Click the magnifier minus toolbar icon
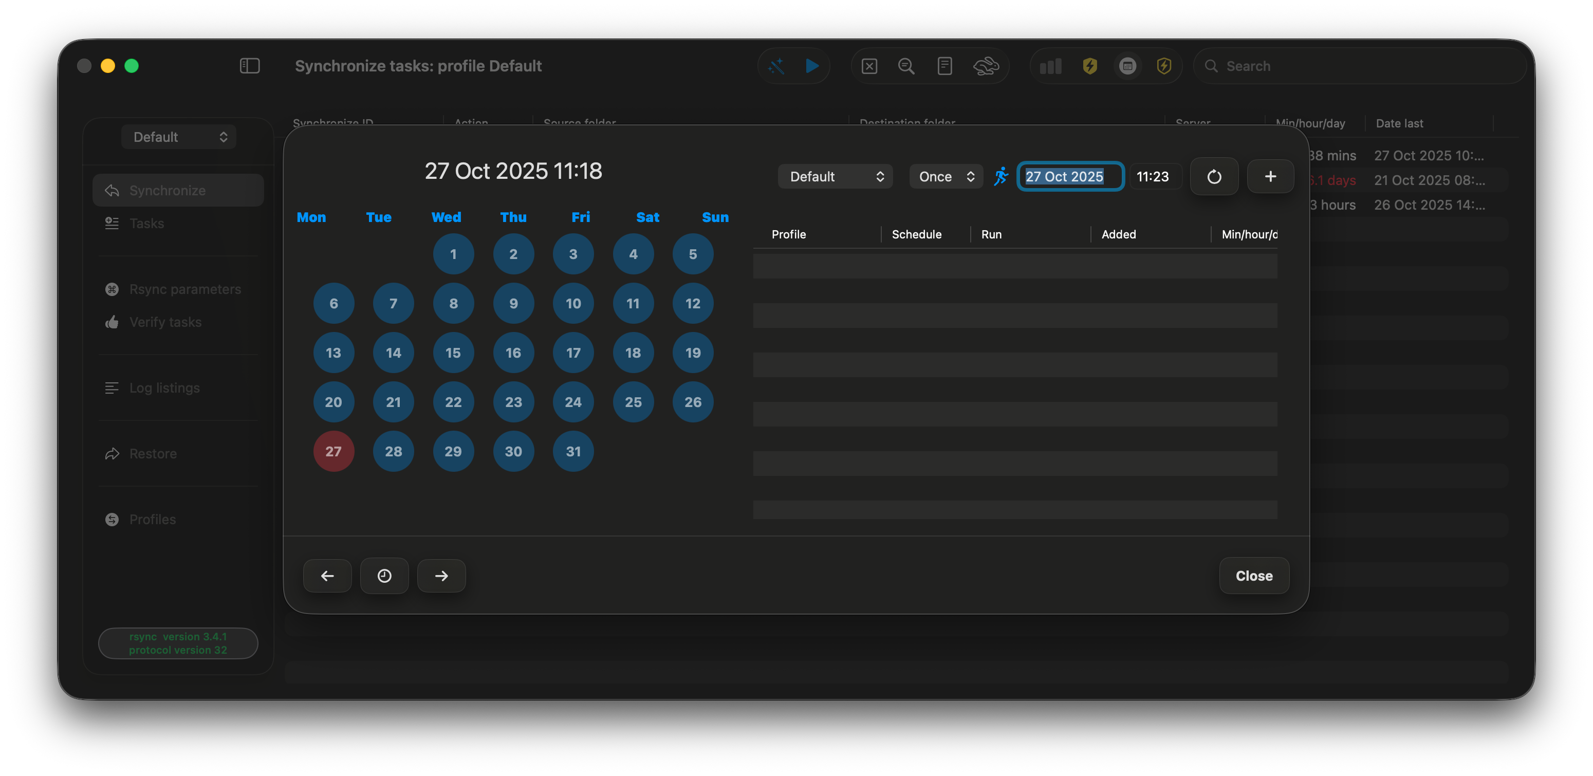This screenshot has width=1593, height=776. (906, 66)
